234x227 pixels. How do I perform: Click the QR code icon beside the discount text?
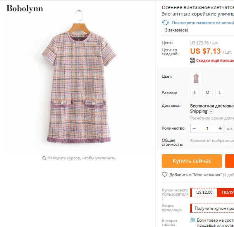193,60
